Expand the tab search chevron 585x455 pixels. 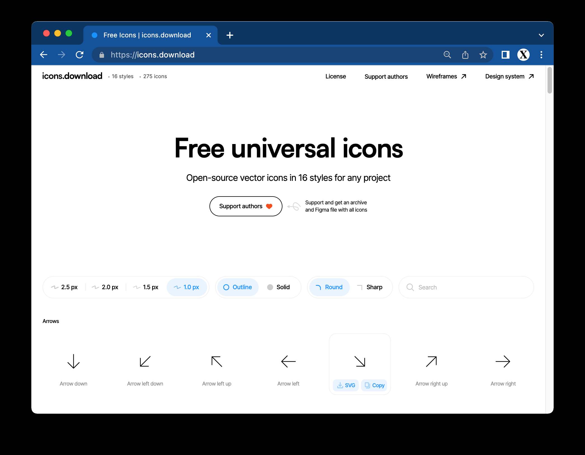(541, 35)
